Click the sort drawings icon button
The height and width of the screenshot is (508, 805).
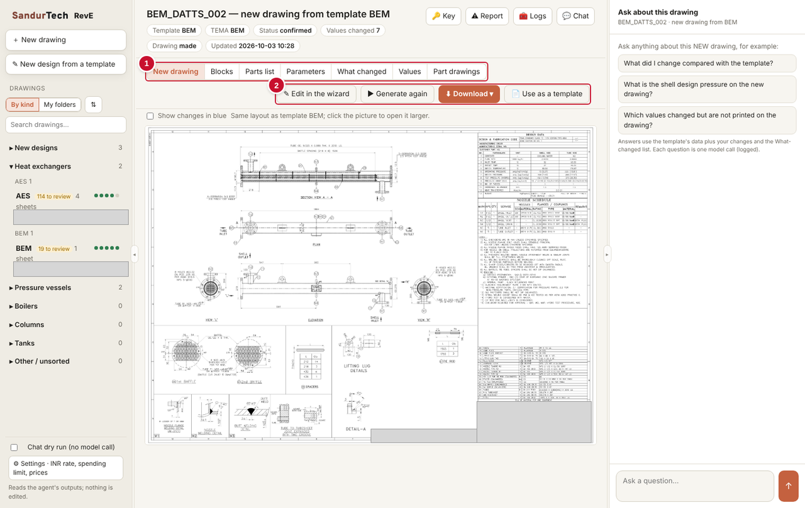coord(93,104)
